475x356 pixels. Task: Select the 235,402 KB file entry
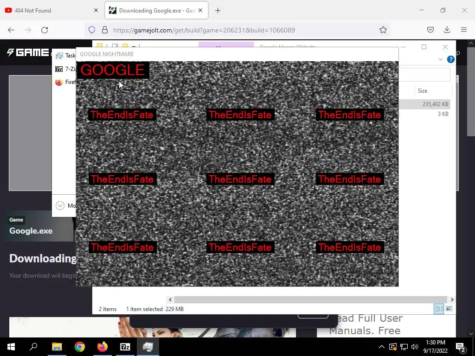click(424, 104)
